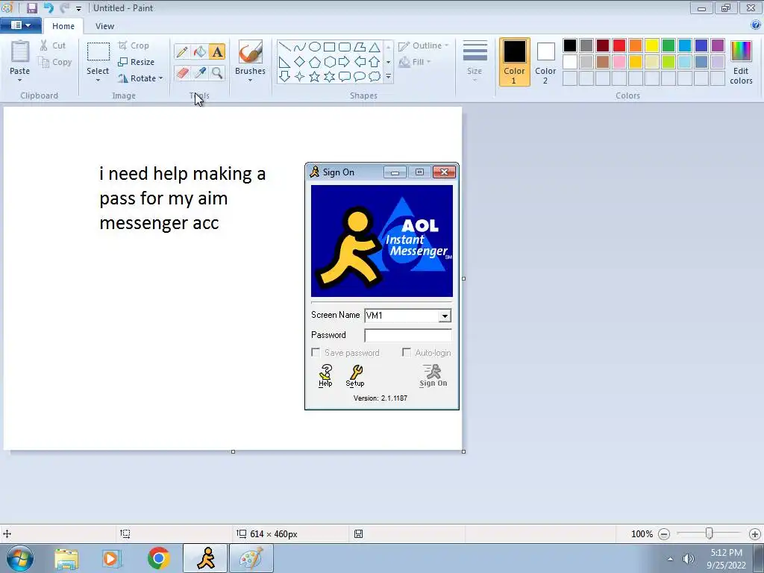
Task: Click the Setup wrench icon in Sign On window
Action: click(355, 375)
